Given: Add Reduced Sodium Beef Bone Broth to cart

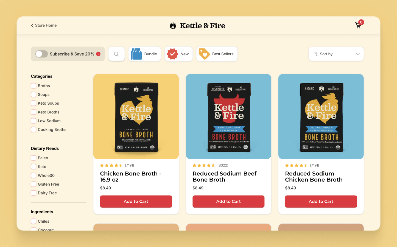Looking at the screenshot, I should click(228, 202).
